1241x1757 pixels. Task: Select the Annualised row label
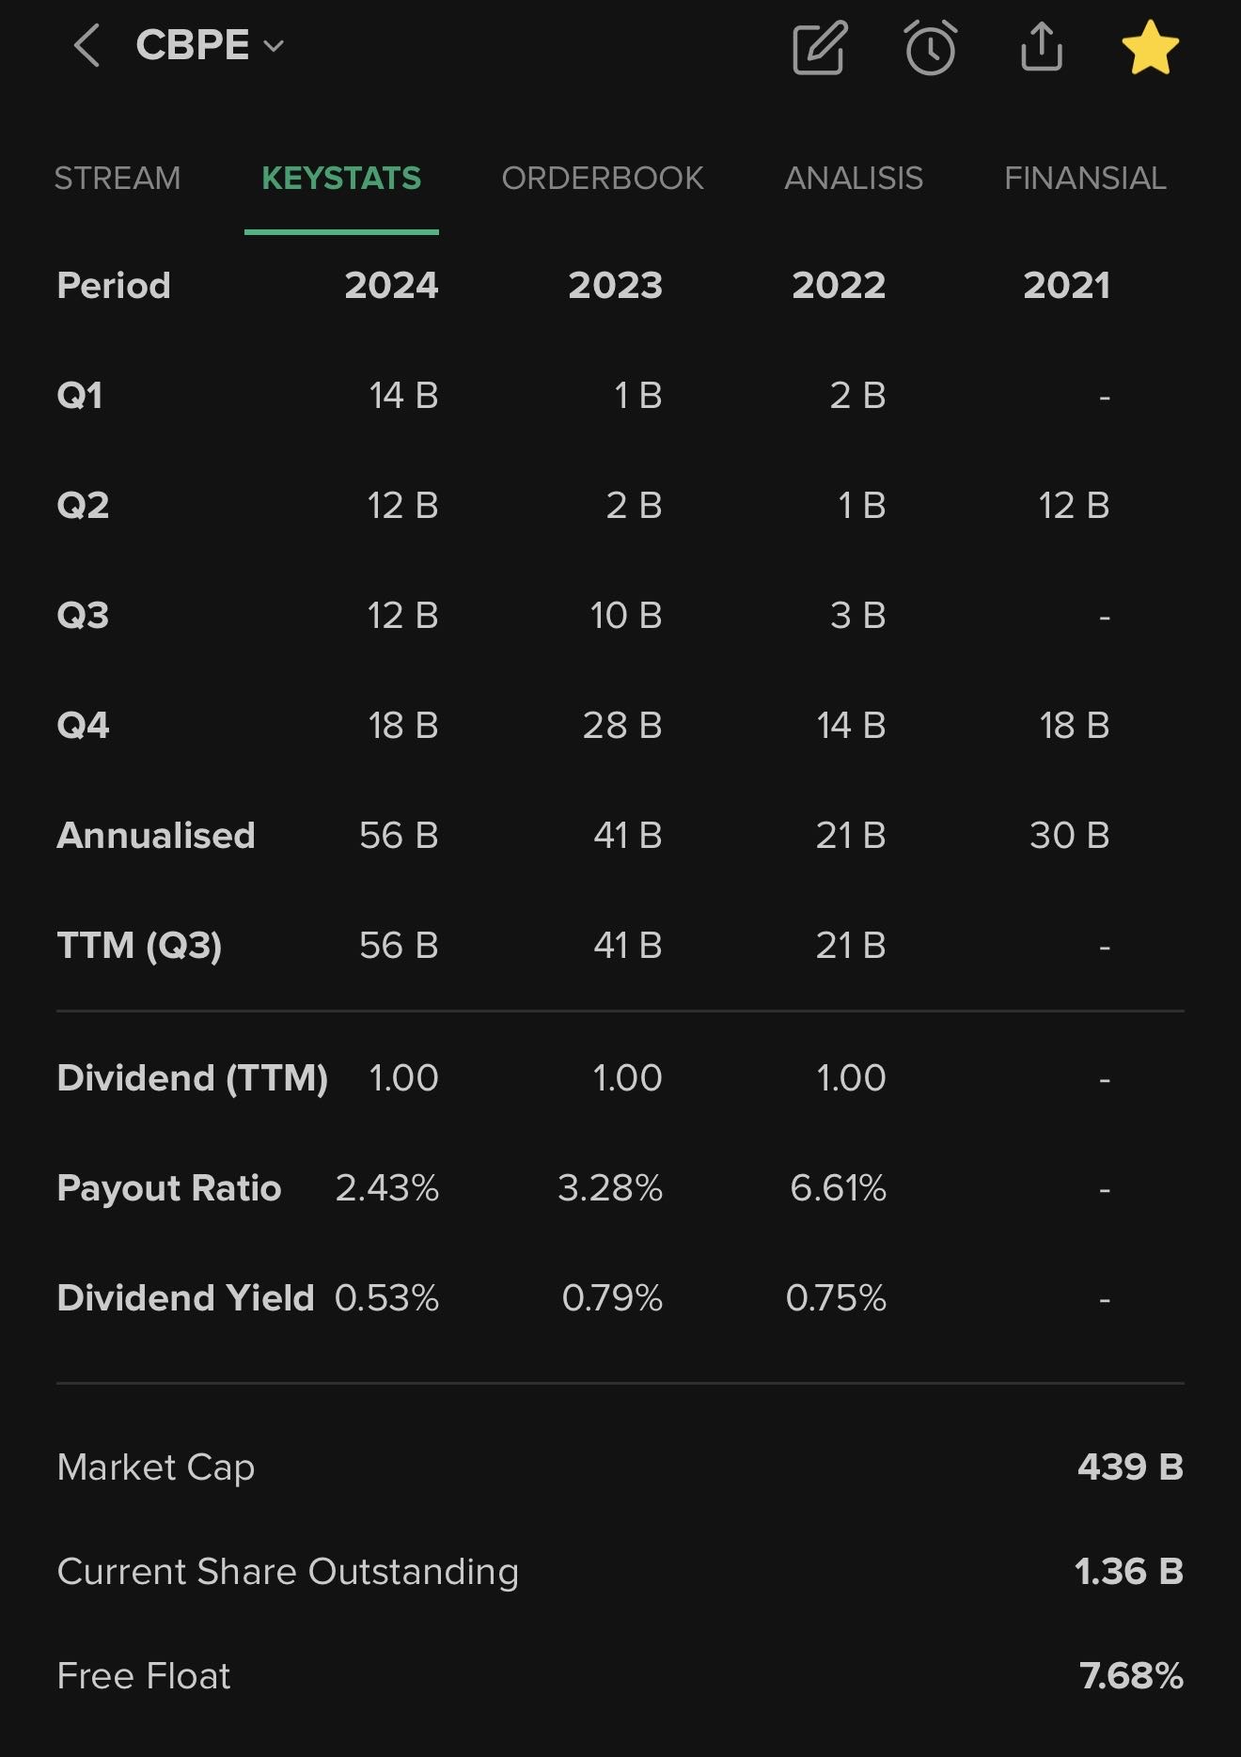click(156, 835)
